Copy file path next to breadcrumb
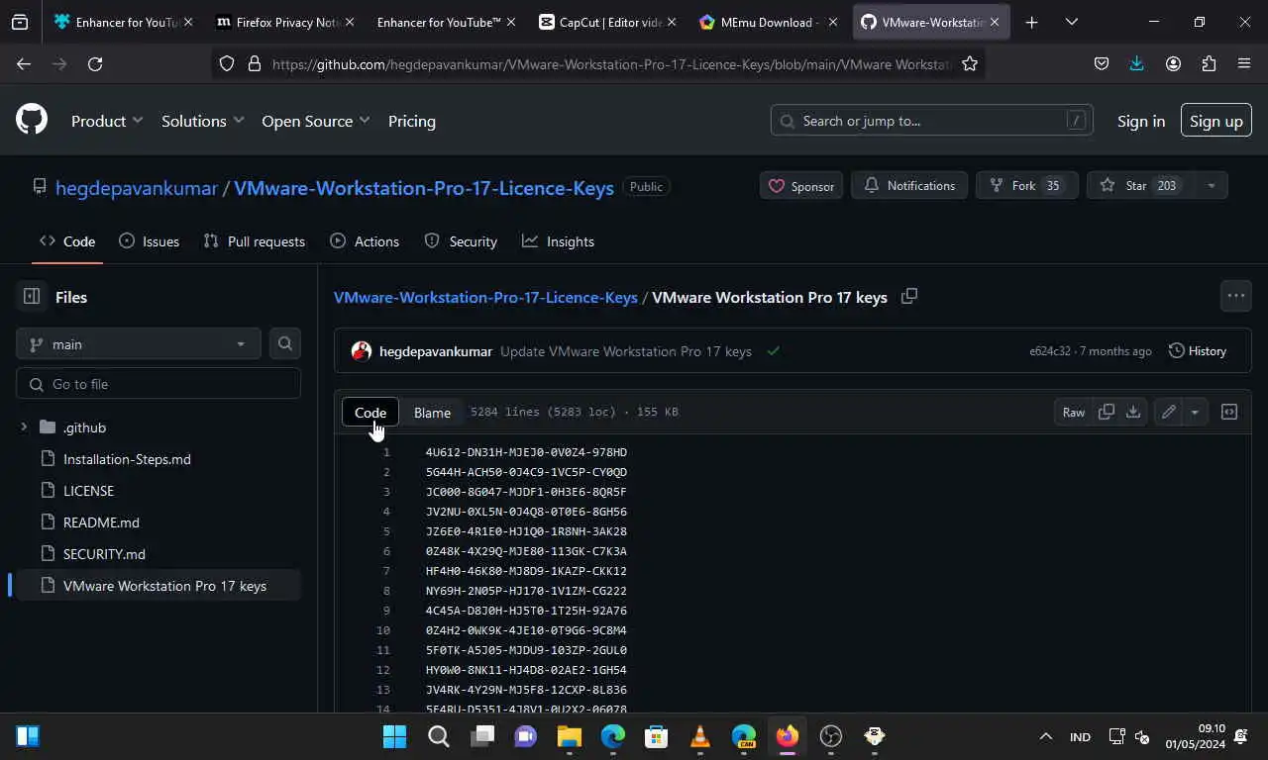 pos(909,296)
